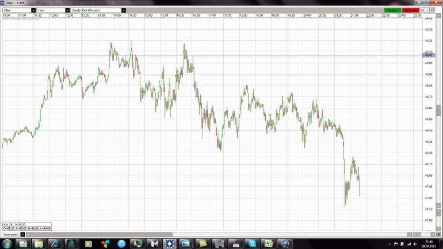
Task: Open Excel from the taskbar
Action: pos(269,244)
